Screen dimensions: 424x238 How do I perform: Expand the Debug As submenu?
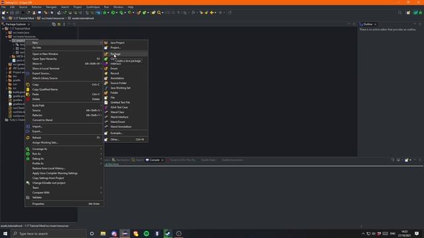(101, 159)
